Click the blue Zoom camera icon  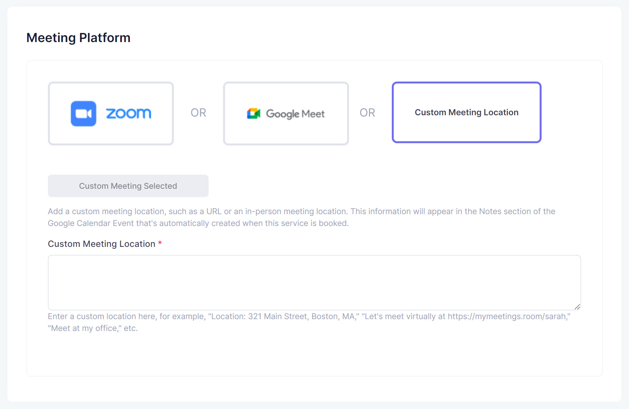[83, 114]
